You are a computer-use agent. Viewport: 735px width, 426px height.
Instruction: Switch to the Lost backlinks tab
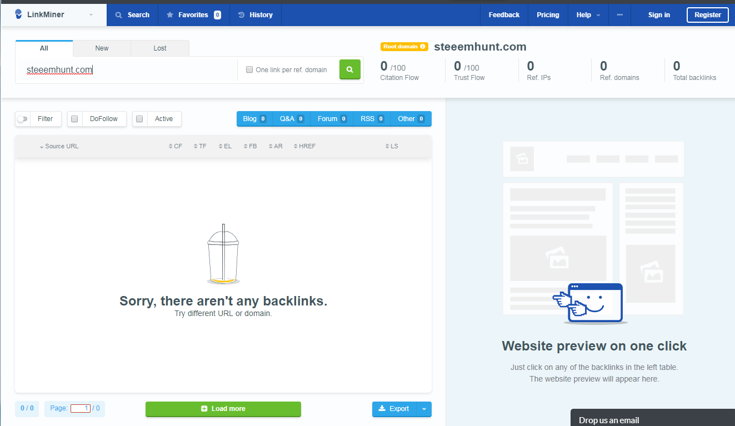pyautogui.click(x=160, y=48)
